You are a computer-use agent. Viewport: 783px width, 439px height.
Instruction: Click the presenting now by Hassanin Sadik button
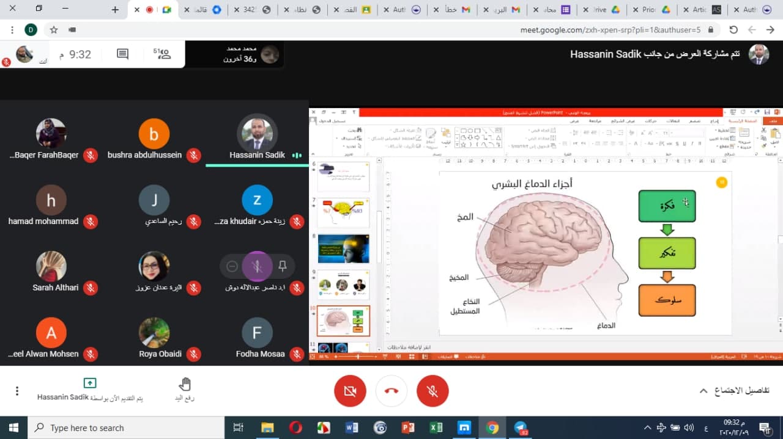pos(90,390)
